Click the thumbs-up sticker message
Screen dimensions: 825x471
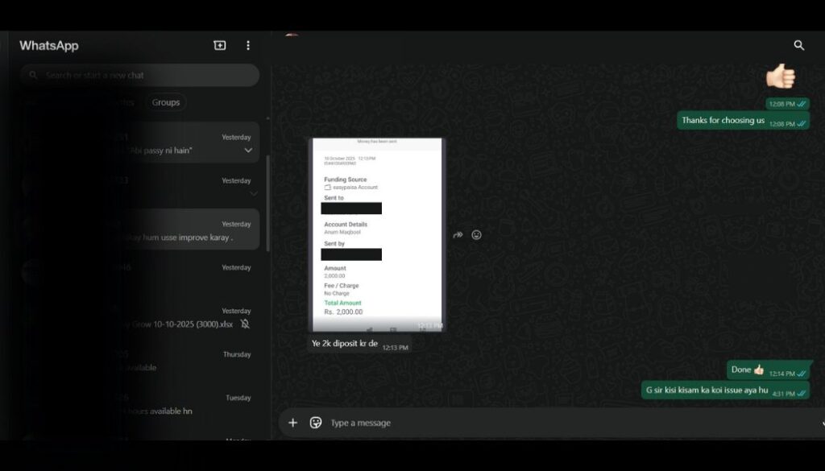(x=779, y=76)
